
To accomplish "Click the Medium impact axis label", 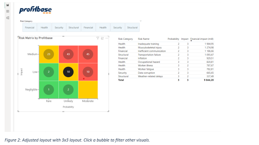I will click(32, 54).
